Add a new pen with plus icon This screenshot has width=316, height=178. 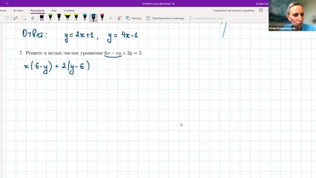tap(111, 18)
